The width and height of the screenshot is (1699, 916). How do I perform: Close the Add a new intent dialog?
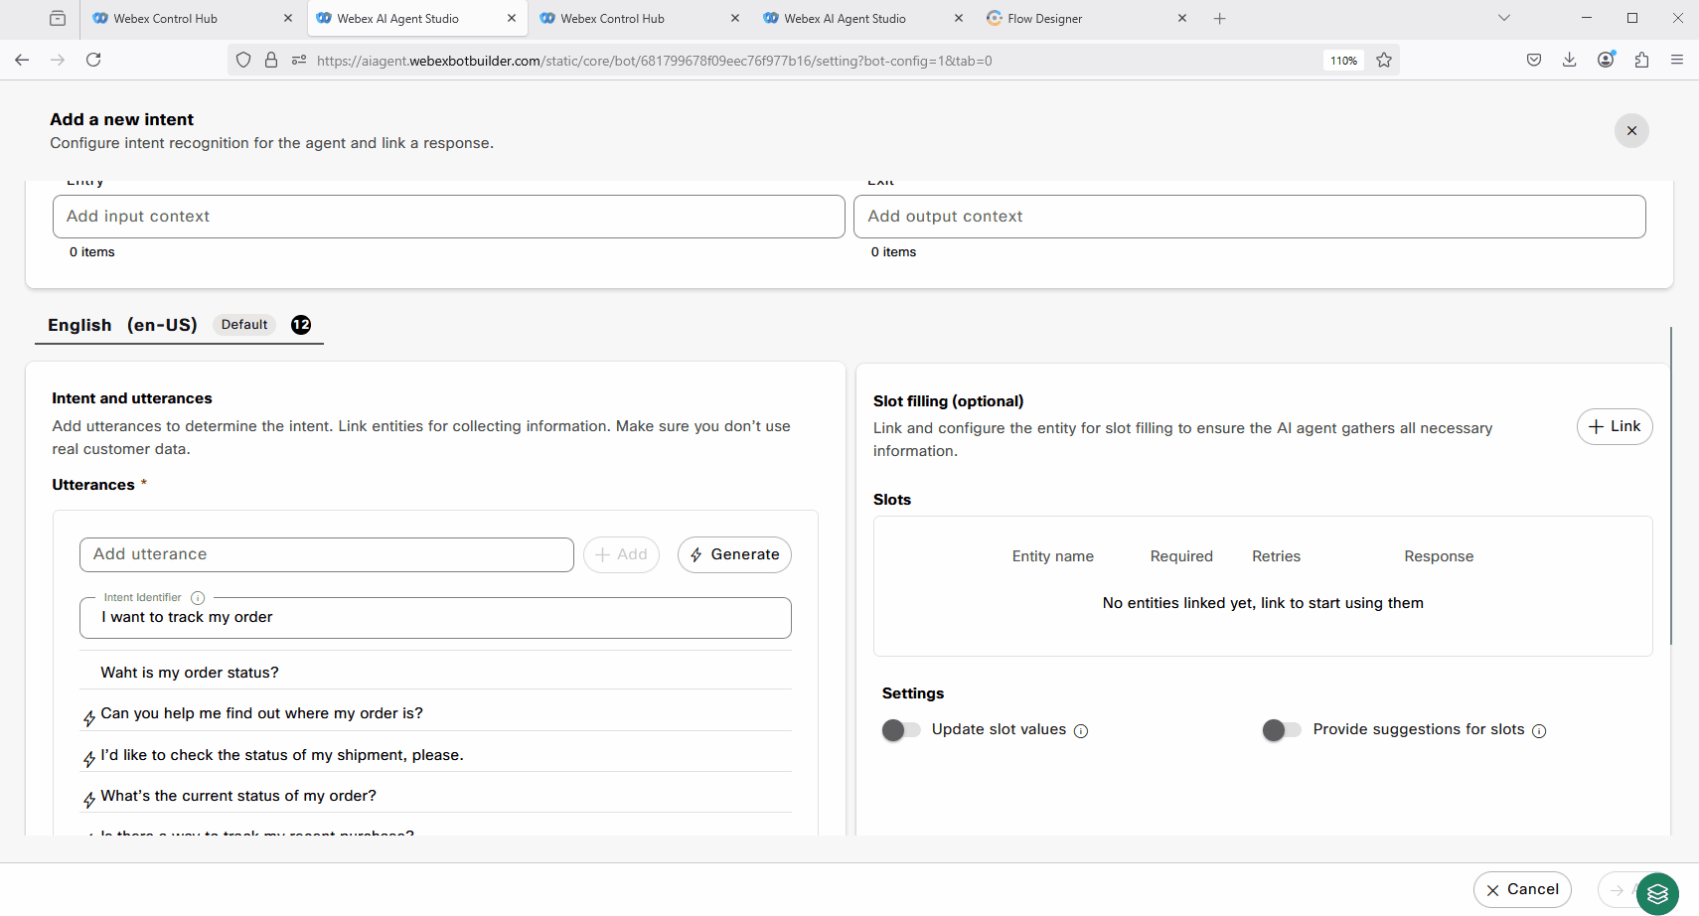coord(1630,131)
